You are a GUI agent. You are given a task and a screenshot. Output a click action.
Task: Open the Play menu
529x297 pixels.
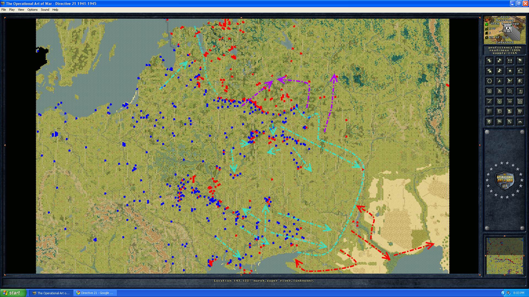coord(12,10)
